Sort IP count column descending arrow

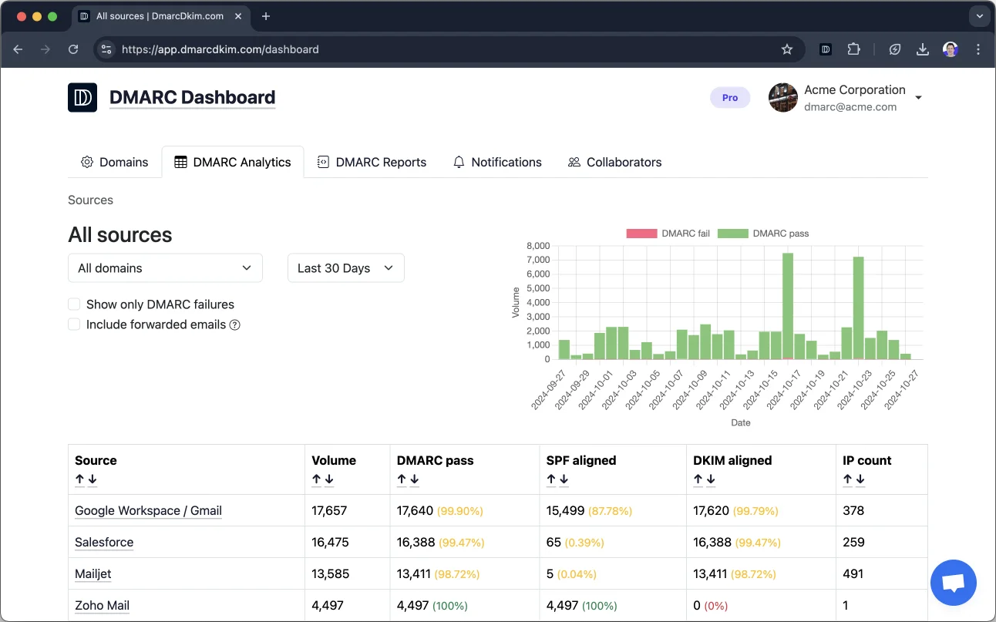tap(860, 479)
